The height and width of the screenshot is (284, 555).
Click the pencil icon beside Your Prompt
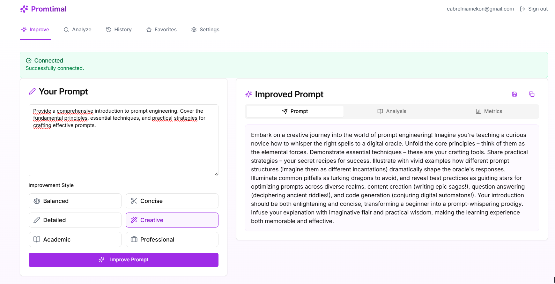(x=32, y=92)
